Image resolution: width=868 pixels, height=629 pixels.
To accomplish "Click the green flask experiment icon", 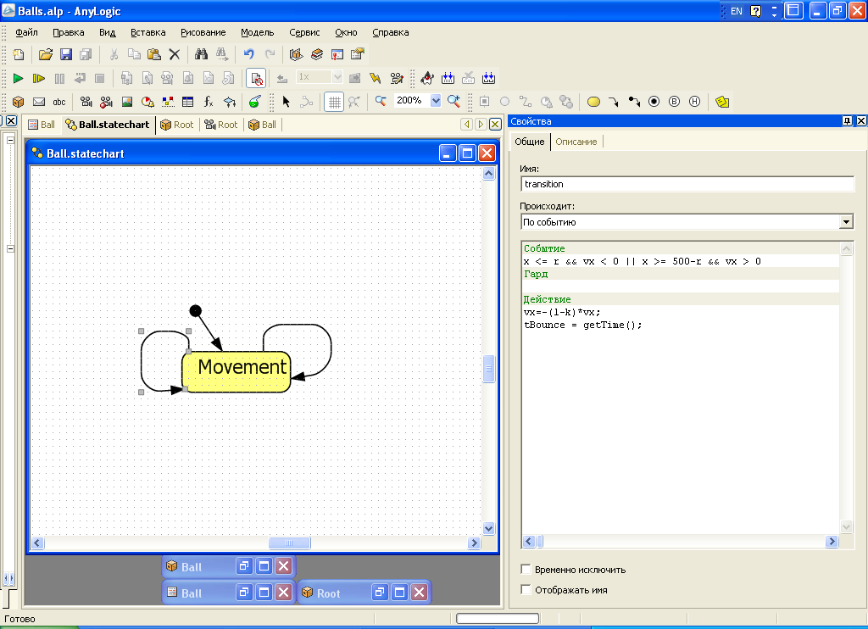I will pyautogui.click(x=254, y=102).
